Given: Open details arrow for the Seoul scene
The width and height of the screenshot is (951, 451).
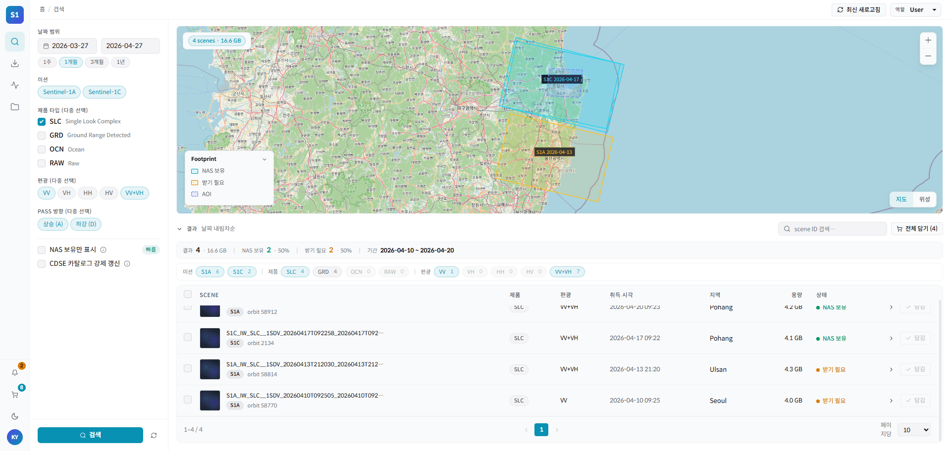Looking at the screenshot, I should point(891,401).
